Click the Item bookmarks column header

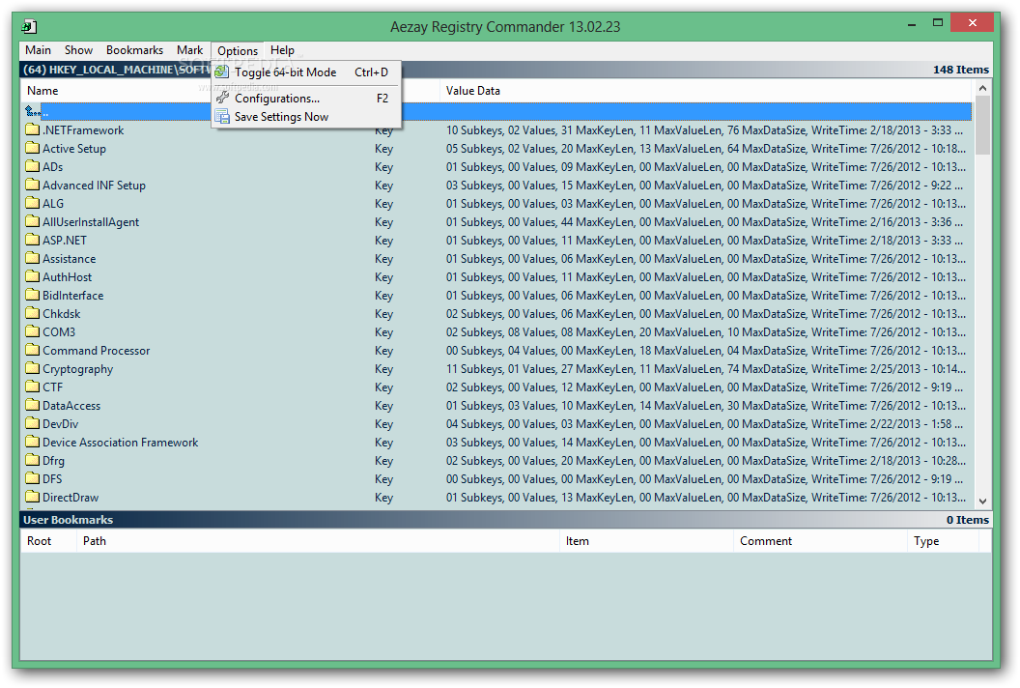click(x=646, y=541)
